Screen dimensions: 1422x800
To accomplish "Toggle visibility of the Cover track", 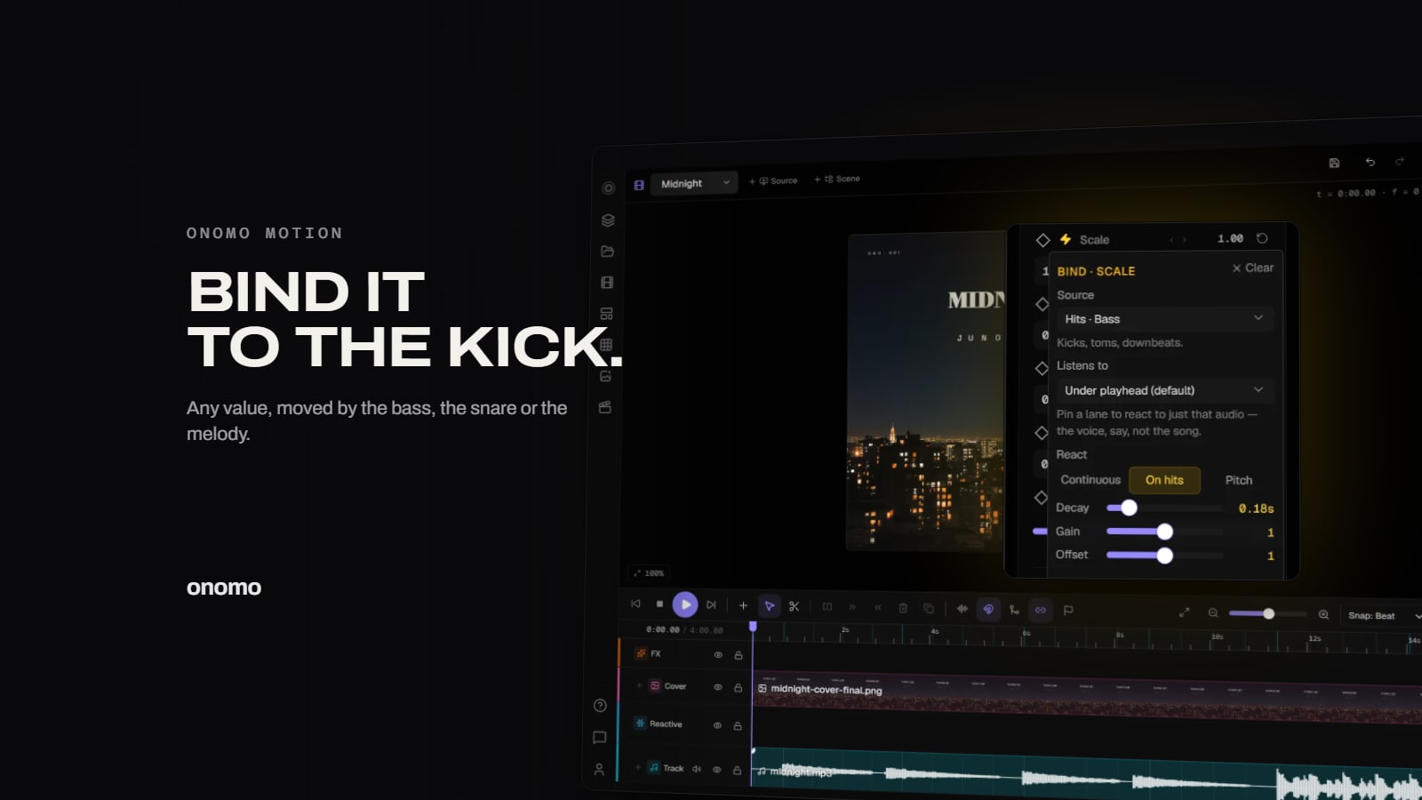I will pyautogui.click(x=718, y=687).
